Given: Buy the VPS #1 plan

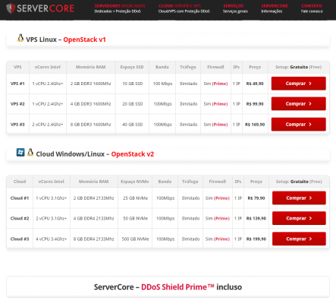Looking at the screenshot, I should 299,84.
